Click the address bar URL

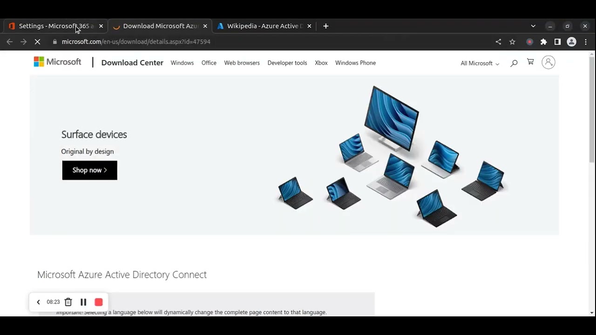click(x=136, y=42)
